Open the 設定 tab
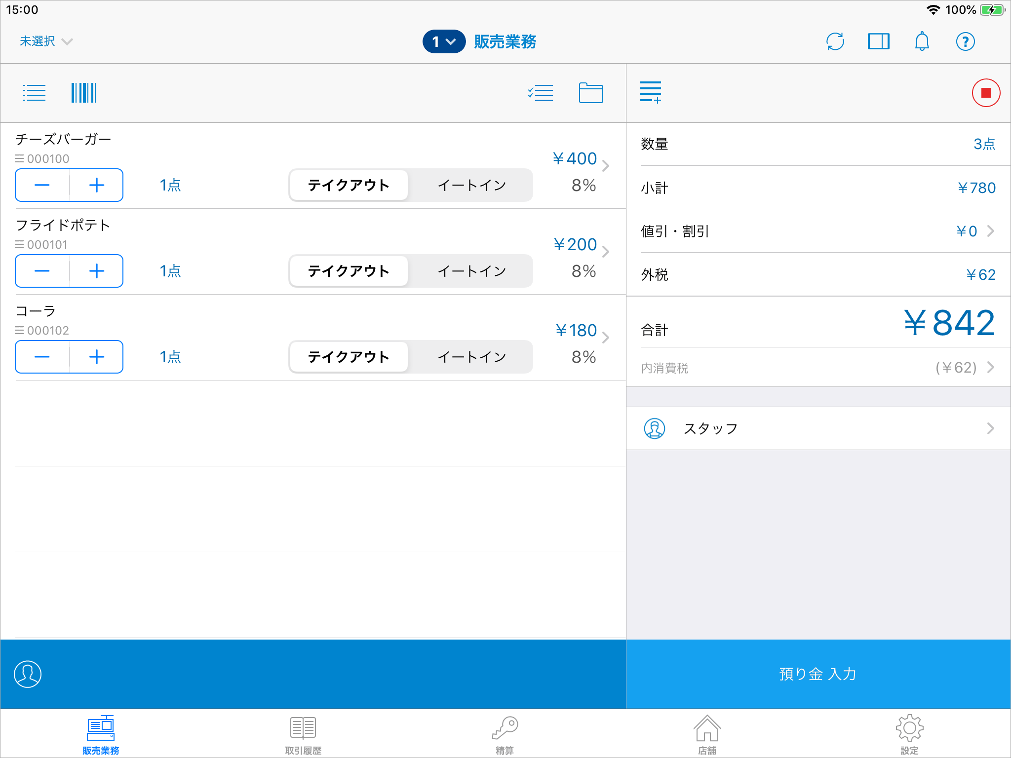1011x758 pixels. click(x=909, y=734)
